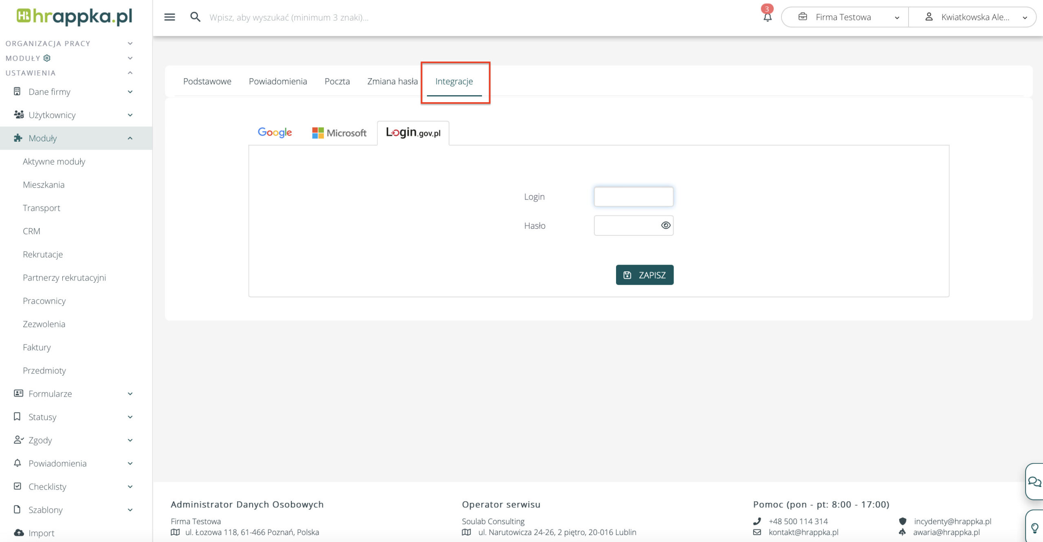Click the MODUŁY settings gear icon

pos(47,58)
